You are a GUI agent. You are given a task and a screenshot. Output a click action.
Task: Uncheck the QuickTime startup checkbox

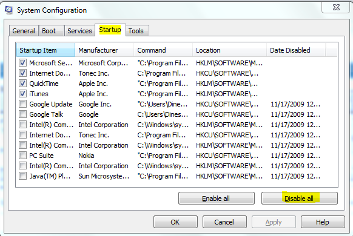coord(22,84)
